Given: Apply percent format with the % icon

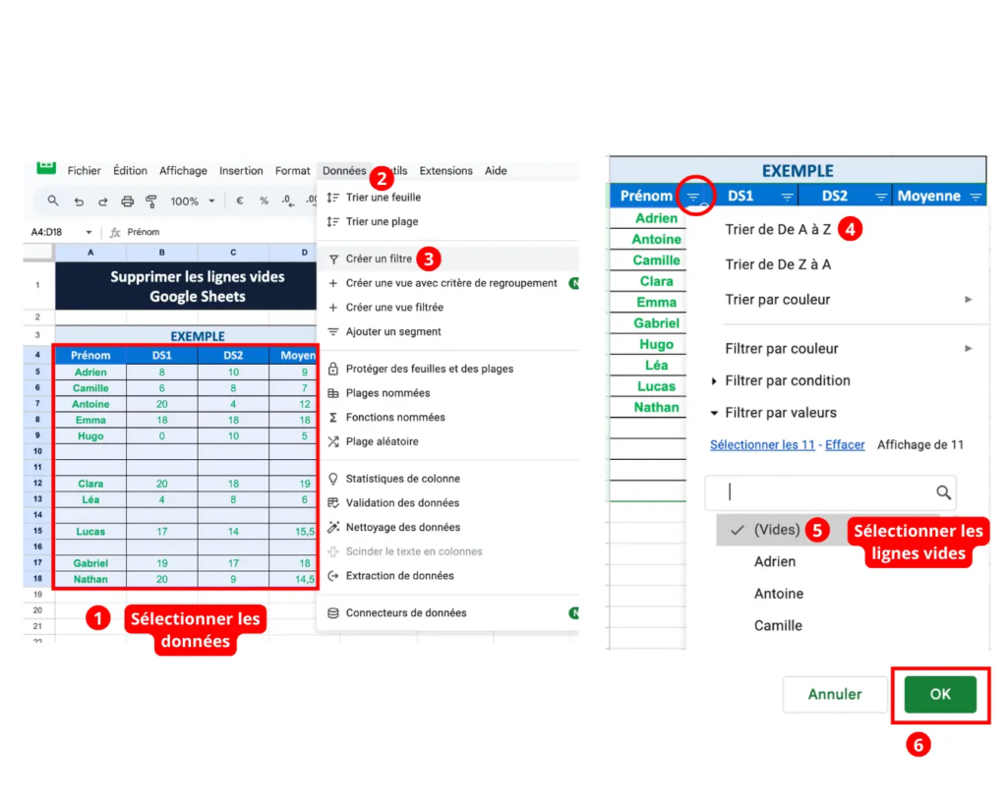Looking at the screenshot, I should (x=264, y=201).
